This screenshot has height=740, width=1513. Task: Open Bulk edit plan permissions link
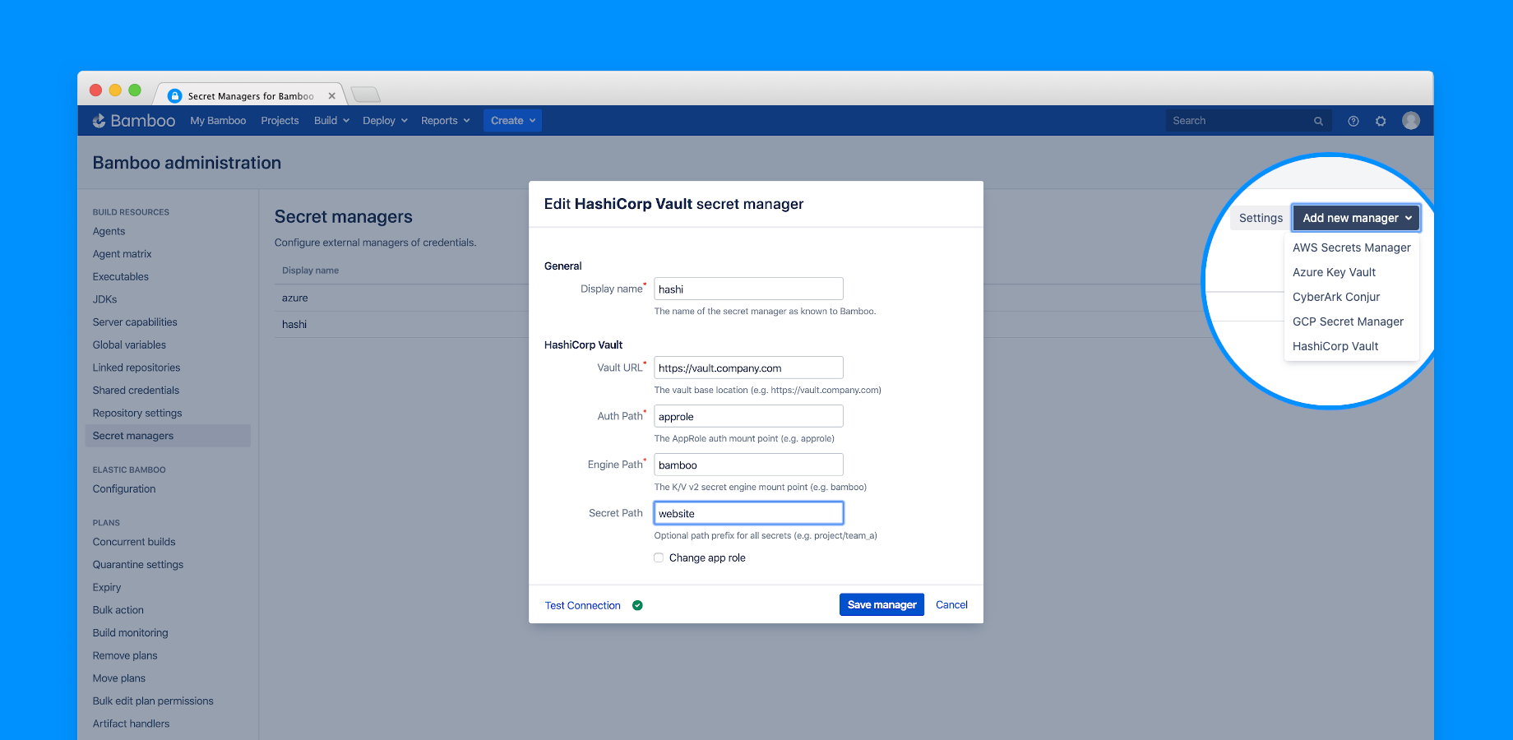point(153,701)
